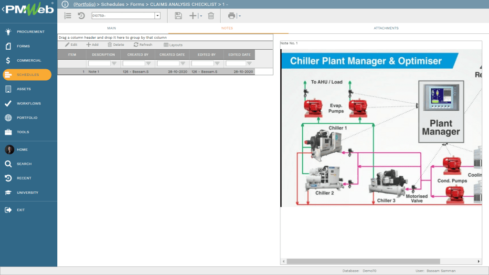This screenshot has height=275, width=489.
Task: Open the Portfolio breadcrumb link
Action: (x=85, y=4)
